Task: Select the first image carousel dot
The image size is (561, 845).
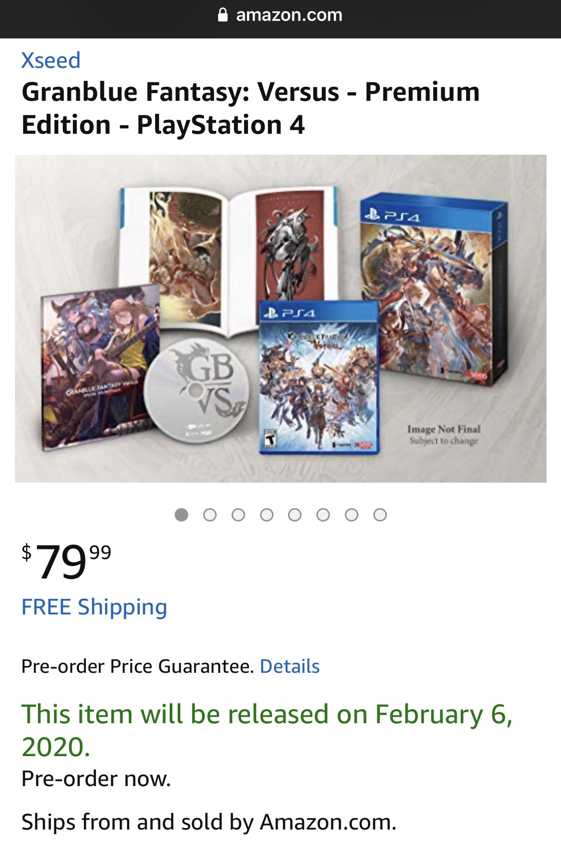Action: (x=182, y=515)
